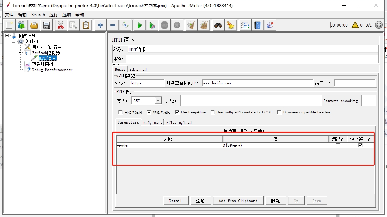The width and height of the screenshot is (387, 217).
Task: Click the 端口号 port input field
Action: [x=355, y=83]
